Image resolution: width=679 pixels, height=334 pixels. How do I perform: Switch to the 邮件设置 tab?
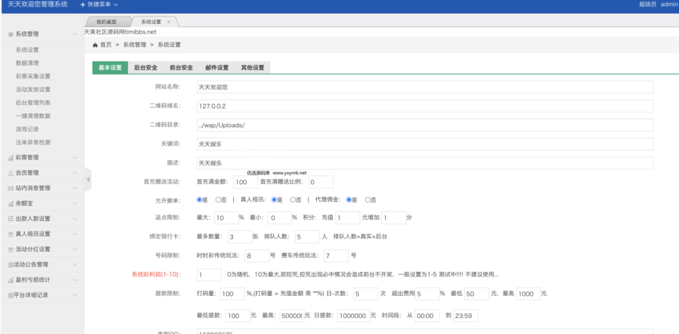pos(217,68)
